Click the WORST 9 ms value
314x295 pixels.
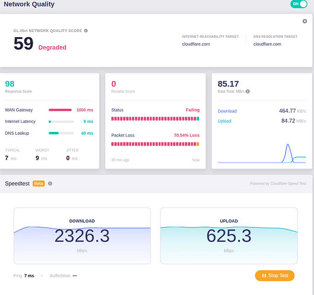[x=41, y=158]
